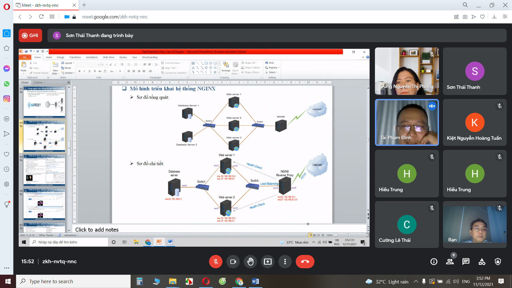Image resolution: width=512 pixels, height=288 pixels.
Task: Click the present now screen icon
Action: tap(267, 262)
